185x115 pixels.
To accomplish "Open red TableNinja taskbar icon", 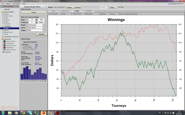I will point(57,113).
